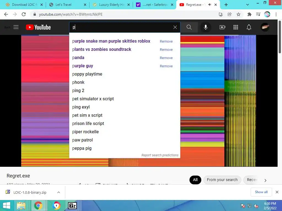Remove the purple snake man suggestion
282x211 pixels.
[166, 41]
